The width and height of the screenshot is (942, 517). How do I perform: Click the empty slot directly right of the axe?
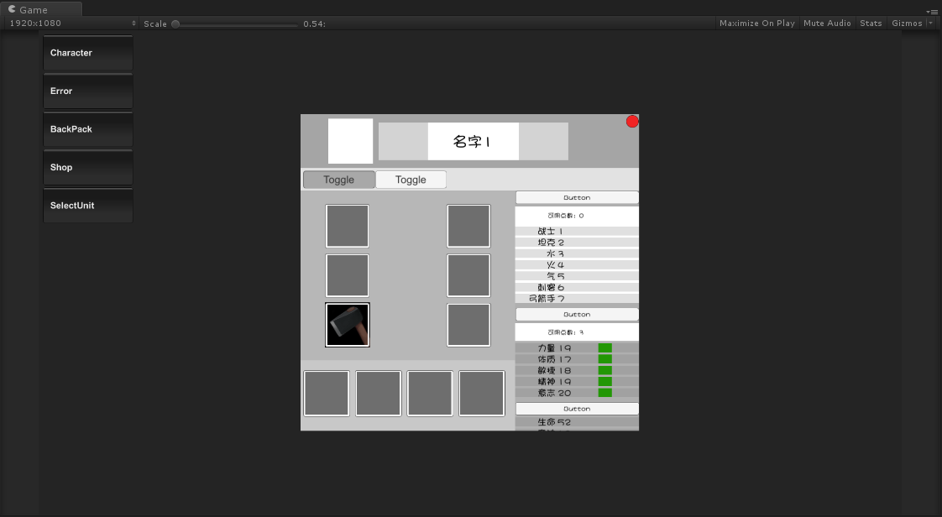point(468,325)
